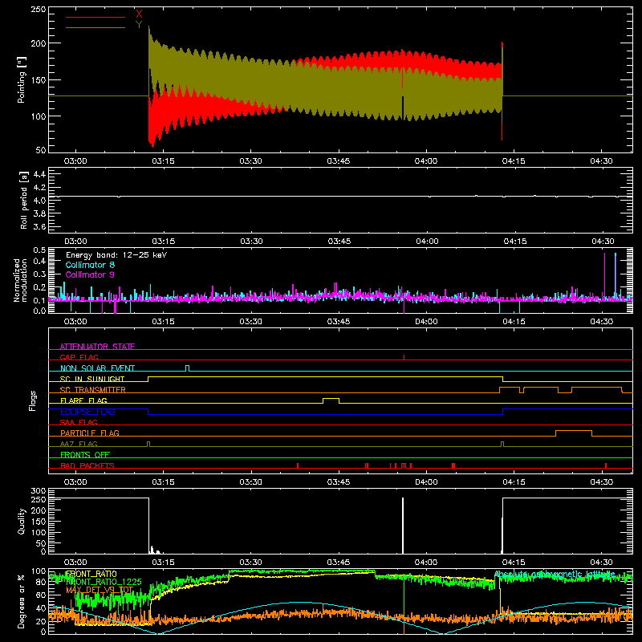This screenshot has height=642, width=642.
Task: Click the '04:30' tick label under Quality plot
Action: (601, 563)
